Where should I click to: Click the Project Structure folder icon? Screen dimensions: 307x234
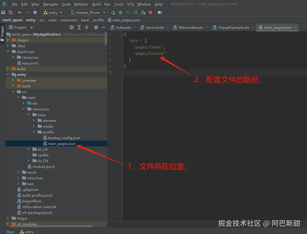click(x=160, y=13)
